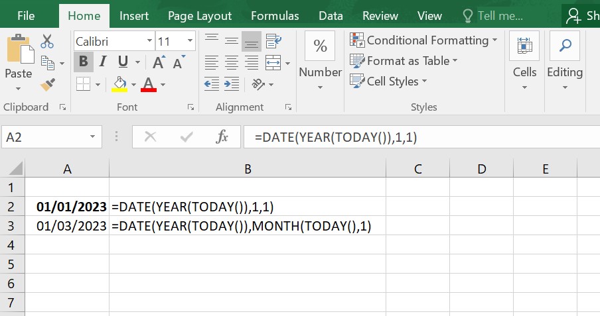
Task: Open Font dialog launcher
Action: pyautogui.click(x=190, y=107)
